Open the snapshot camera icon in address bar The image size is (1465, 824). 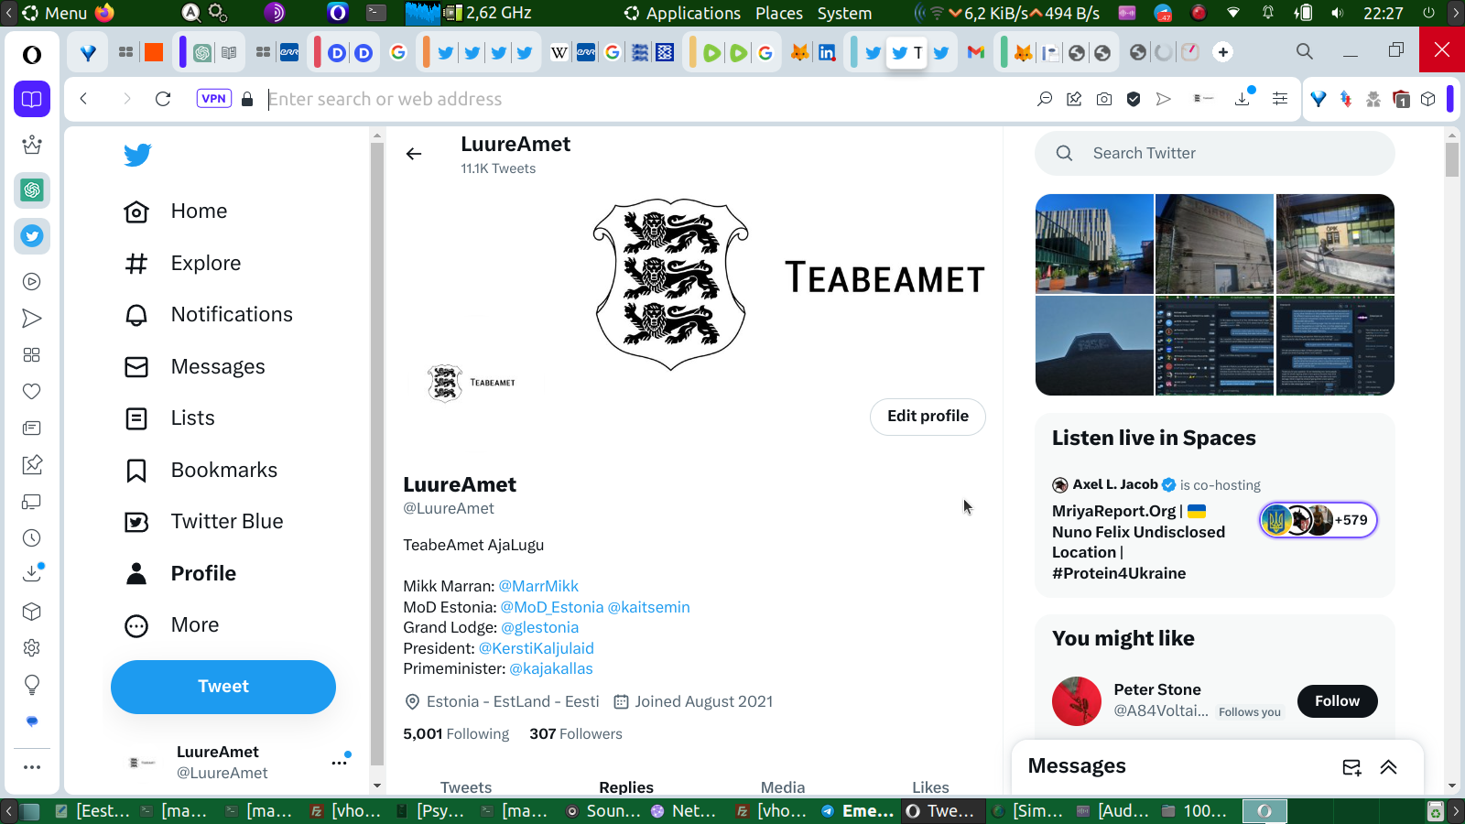coord(1104,99)
